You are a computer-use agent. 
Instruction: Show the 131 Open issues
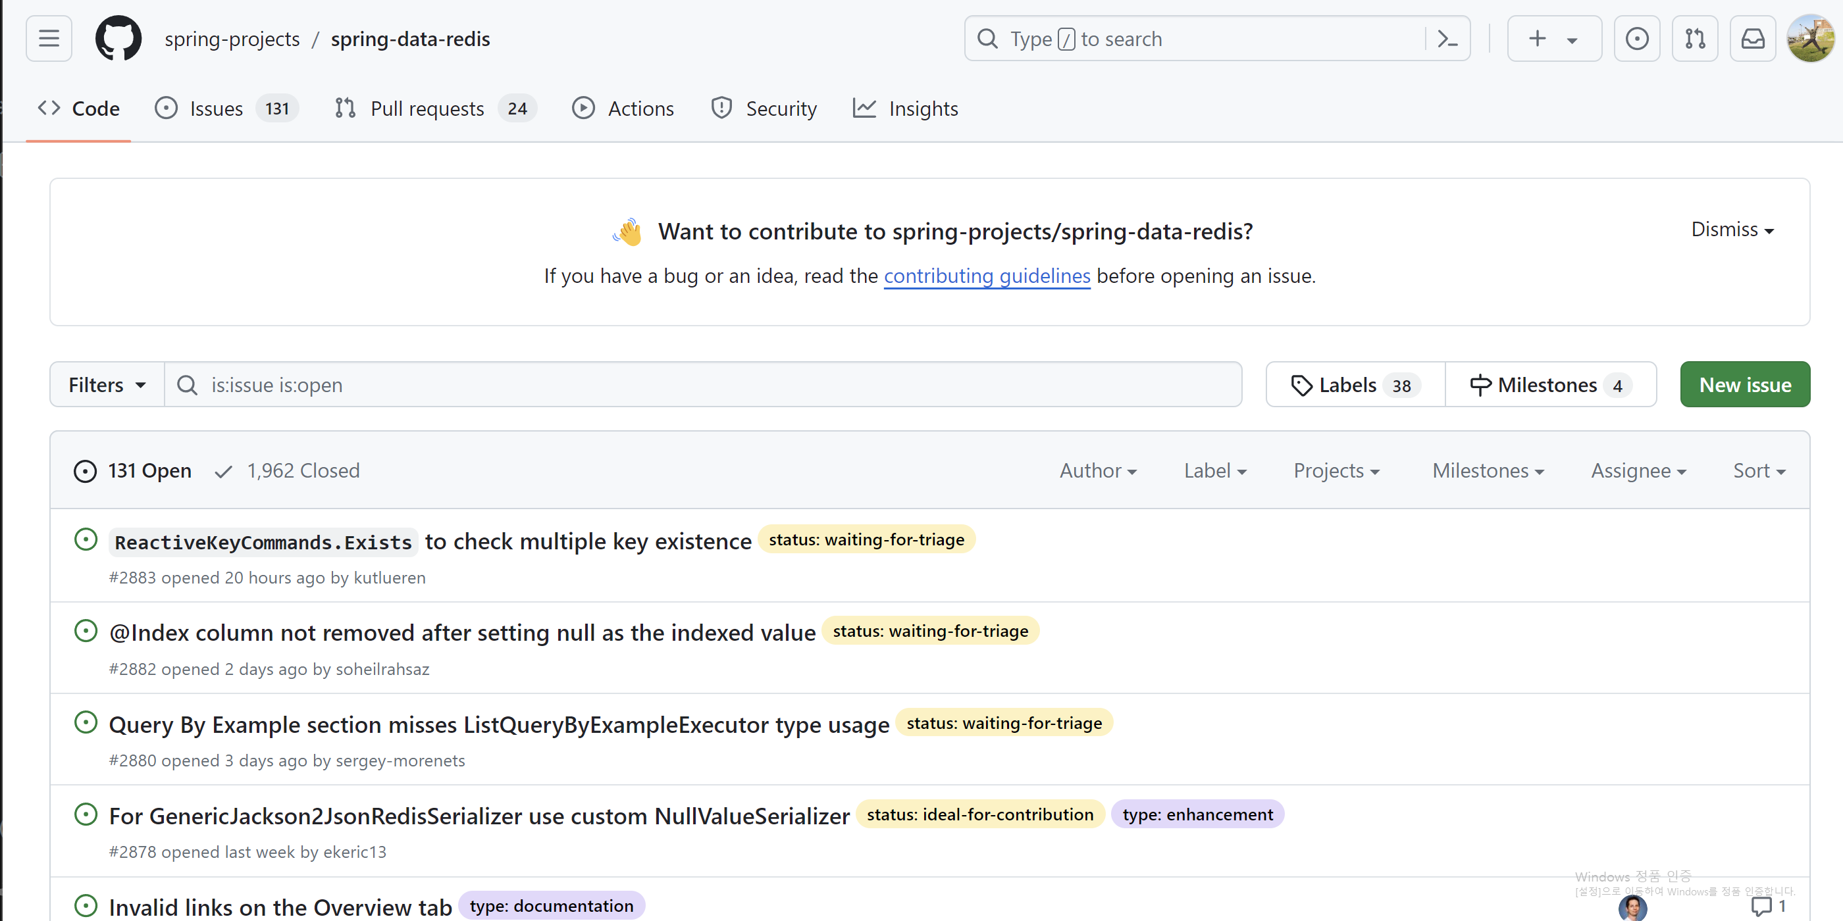coord(132,470)
